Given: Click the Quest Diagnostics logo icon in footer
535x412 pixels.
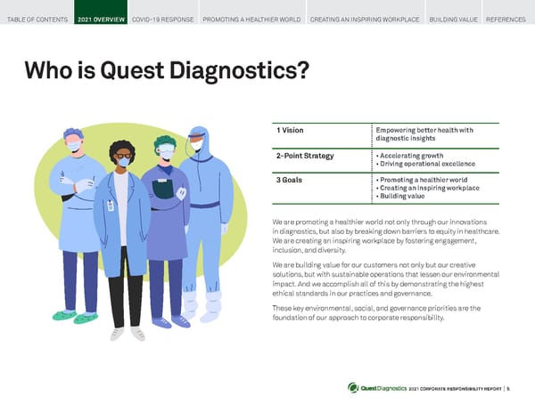Looking at the screenshot, I should tap(353, 387).
